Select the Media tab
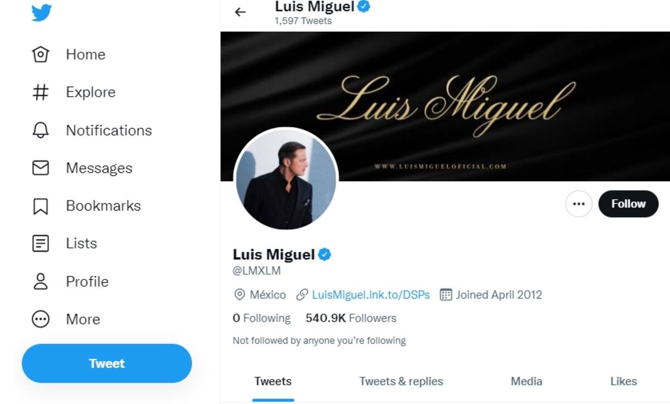 [527, 382]
